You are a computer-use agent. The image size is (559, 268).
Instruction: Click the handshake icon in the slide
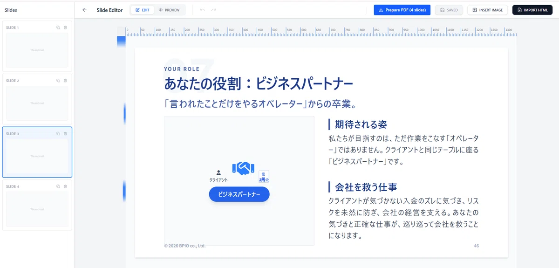(x=243, y=168)
